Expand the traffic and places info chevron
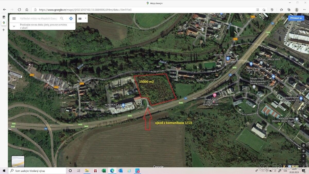This screenshot has height=174, width=309. (14, 26)
